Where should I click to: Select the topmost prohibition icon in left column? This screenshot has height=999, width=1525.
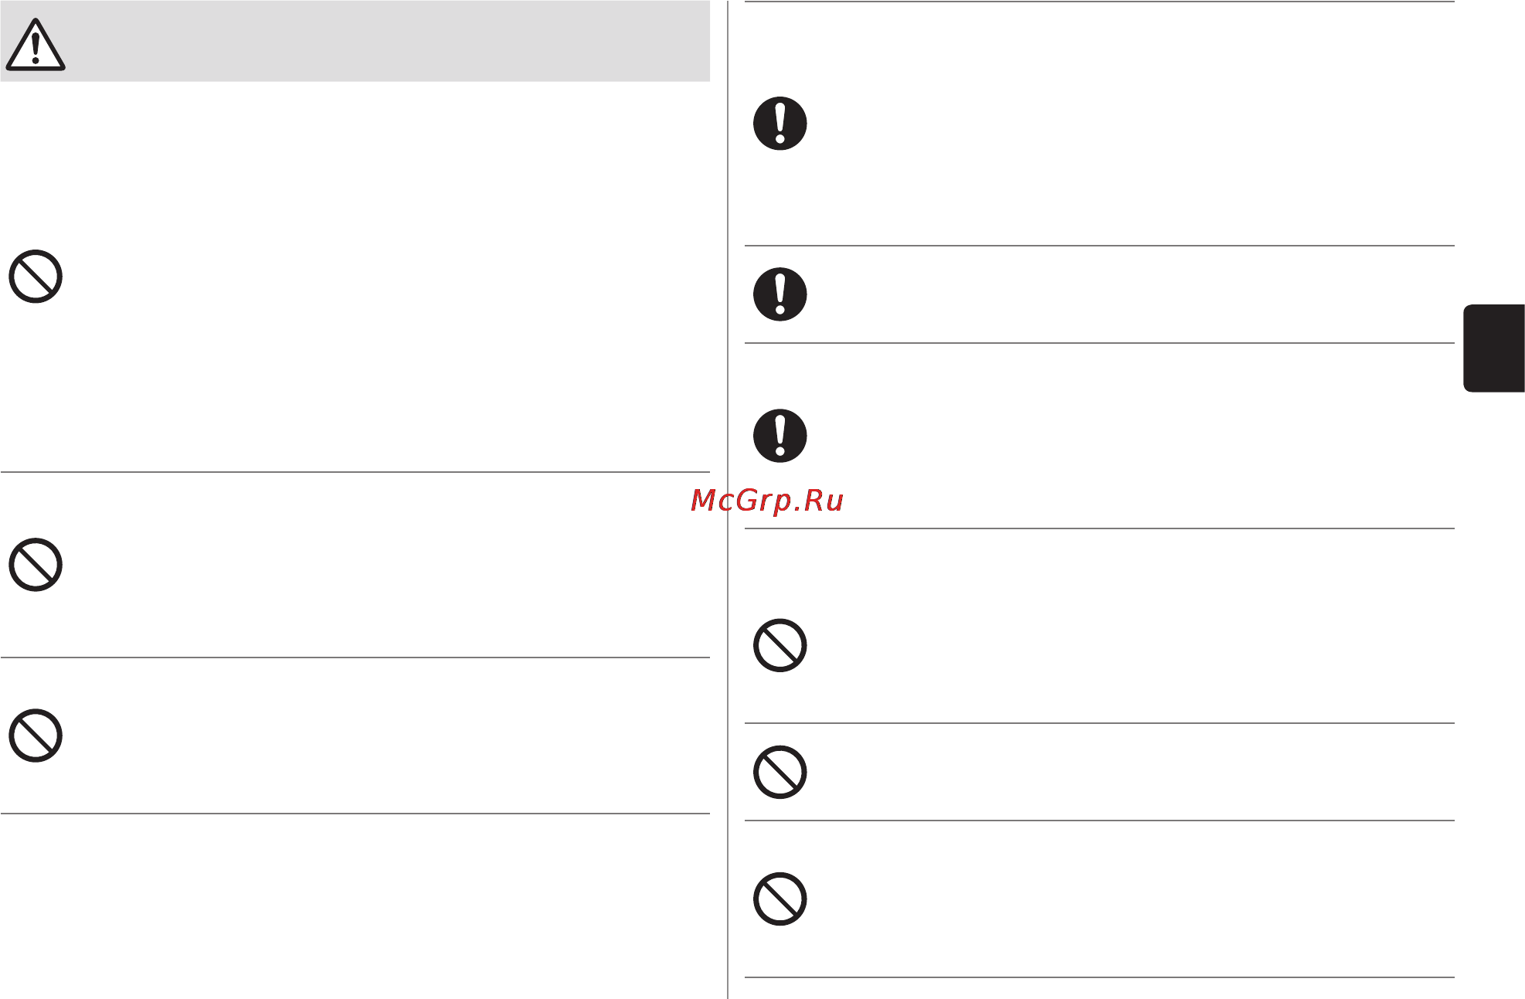[36, 277]
